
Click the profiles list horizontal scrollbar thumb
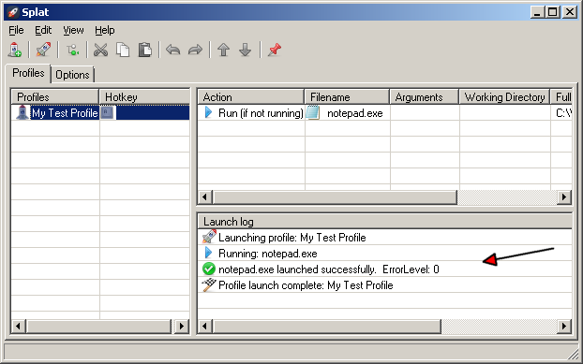point(99,327)
